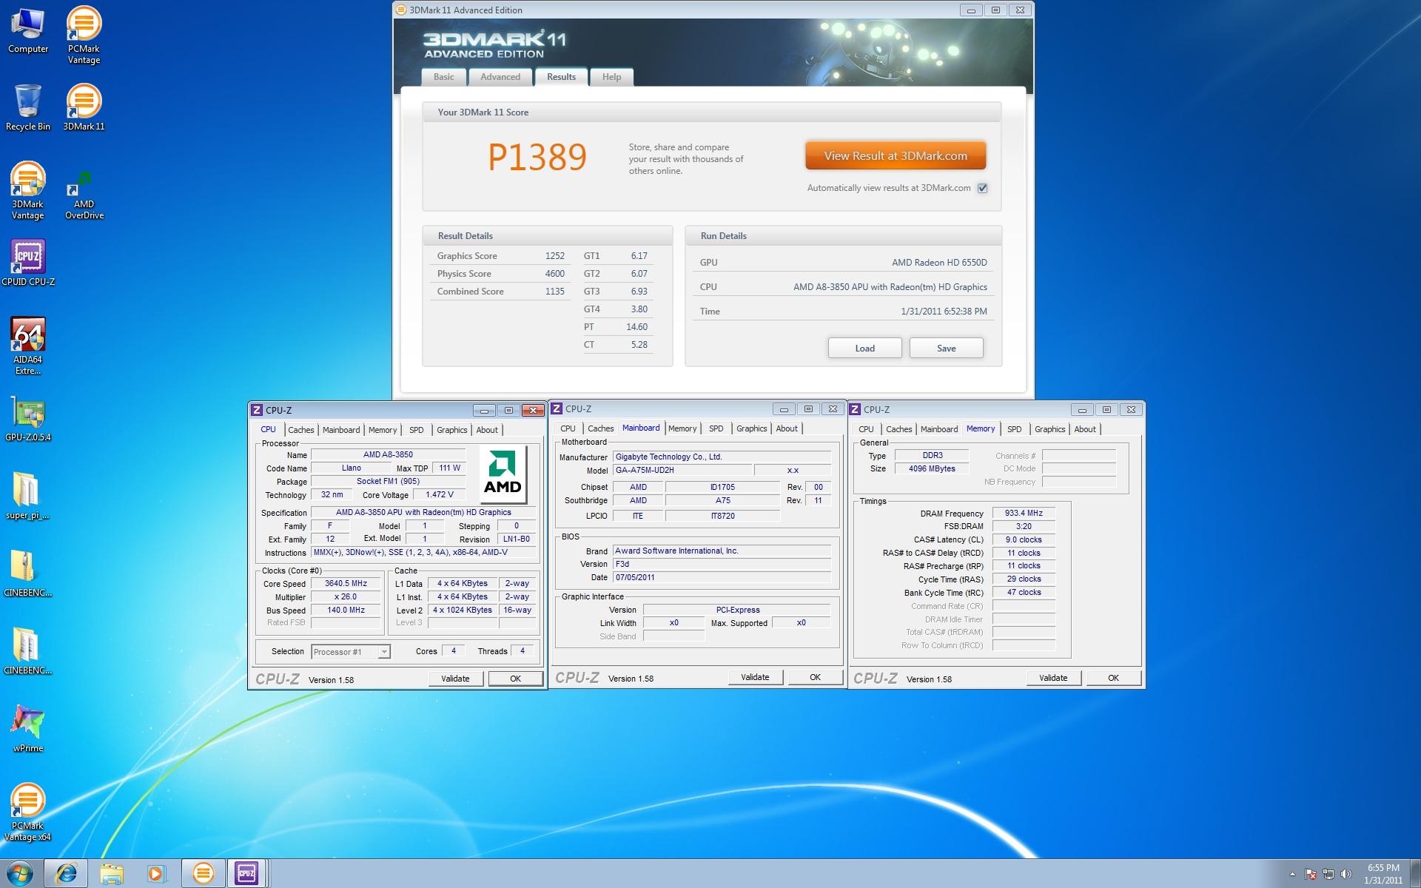The height and width of the screenshot is (888, 1421).
Task: Open the AMD OverDrive shortcut
Action: (84, 196)
